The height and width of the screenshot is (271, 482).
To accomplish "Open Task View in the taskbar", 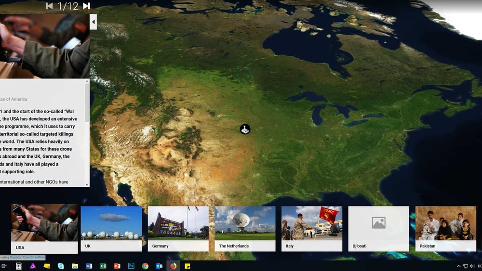I will point(4,266).
